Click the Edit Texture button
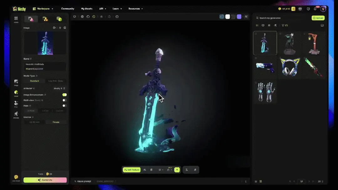 [132, 170]
